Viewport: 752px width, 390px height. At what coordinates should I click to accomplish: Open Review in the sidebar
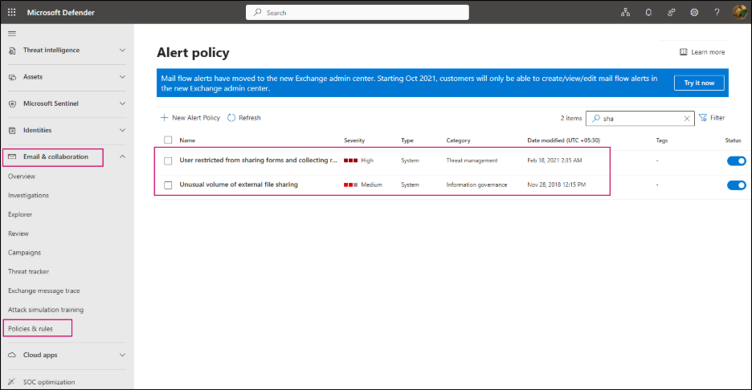(x=18, y=234)
